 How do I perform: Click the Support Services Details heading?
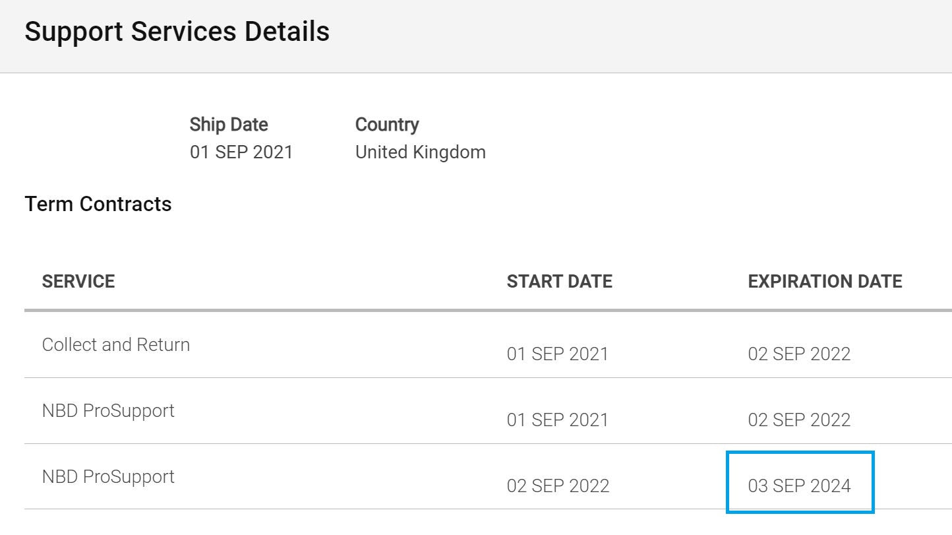pyautogui.click(x=177, y=32)
